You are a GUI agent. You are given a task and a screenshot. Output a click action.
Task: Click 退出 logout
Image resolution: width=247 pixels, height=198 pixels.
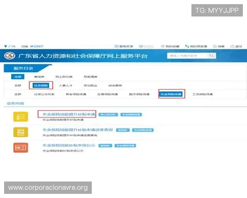(236, 46)
